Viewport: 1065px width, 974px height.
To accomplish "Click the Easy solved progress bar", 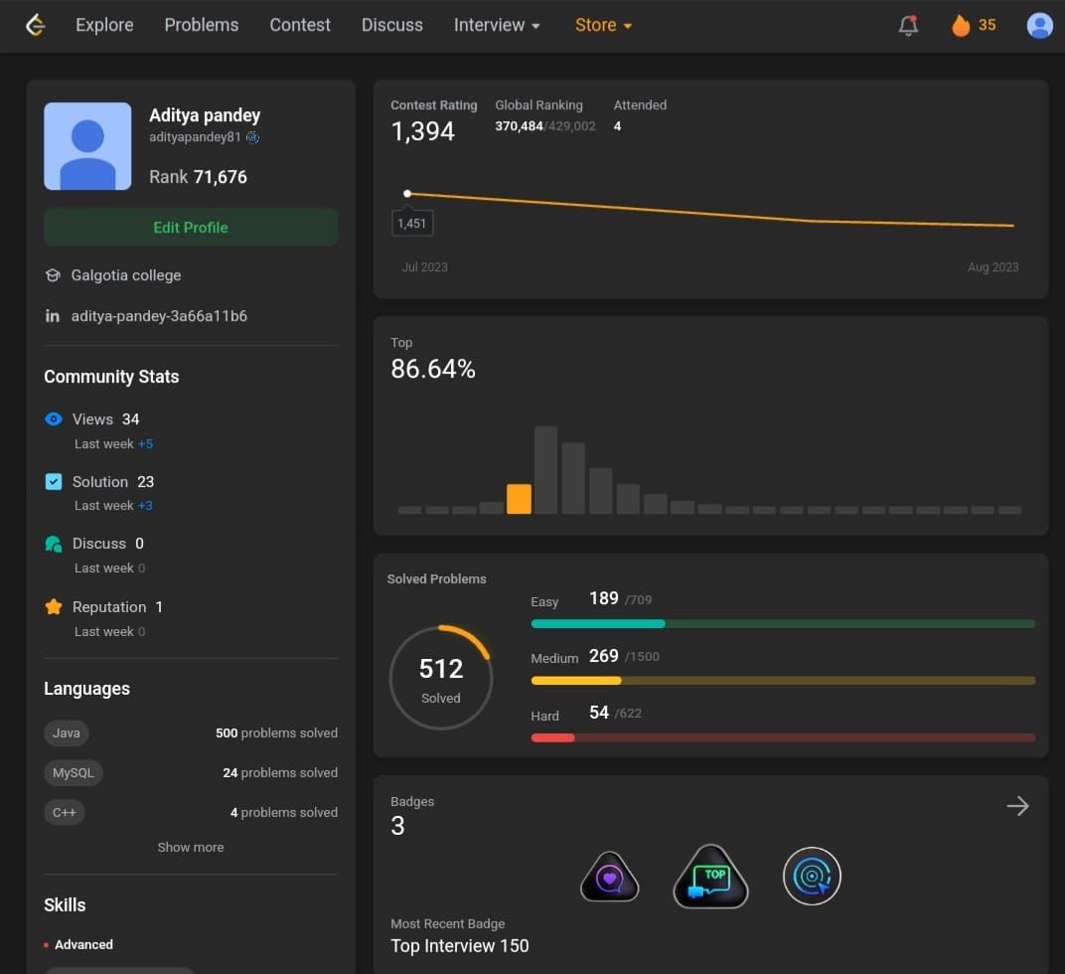I will [783, 624].
